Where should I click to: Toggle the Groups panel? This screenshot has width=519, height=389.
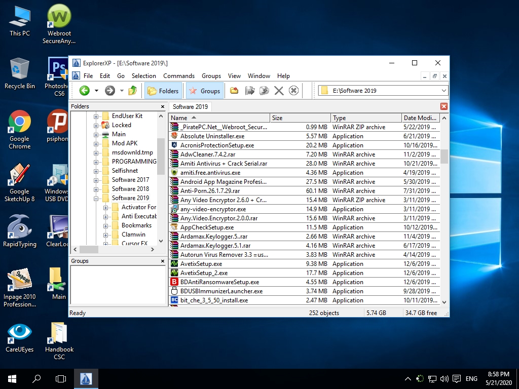pos(204,91)
